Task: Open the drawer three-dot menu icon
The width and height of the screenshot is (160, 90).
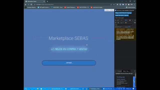Action: coord(116,71)
